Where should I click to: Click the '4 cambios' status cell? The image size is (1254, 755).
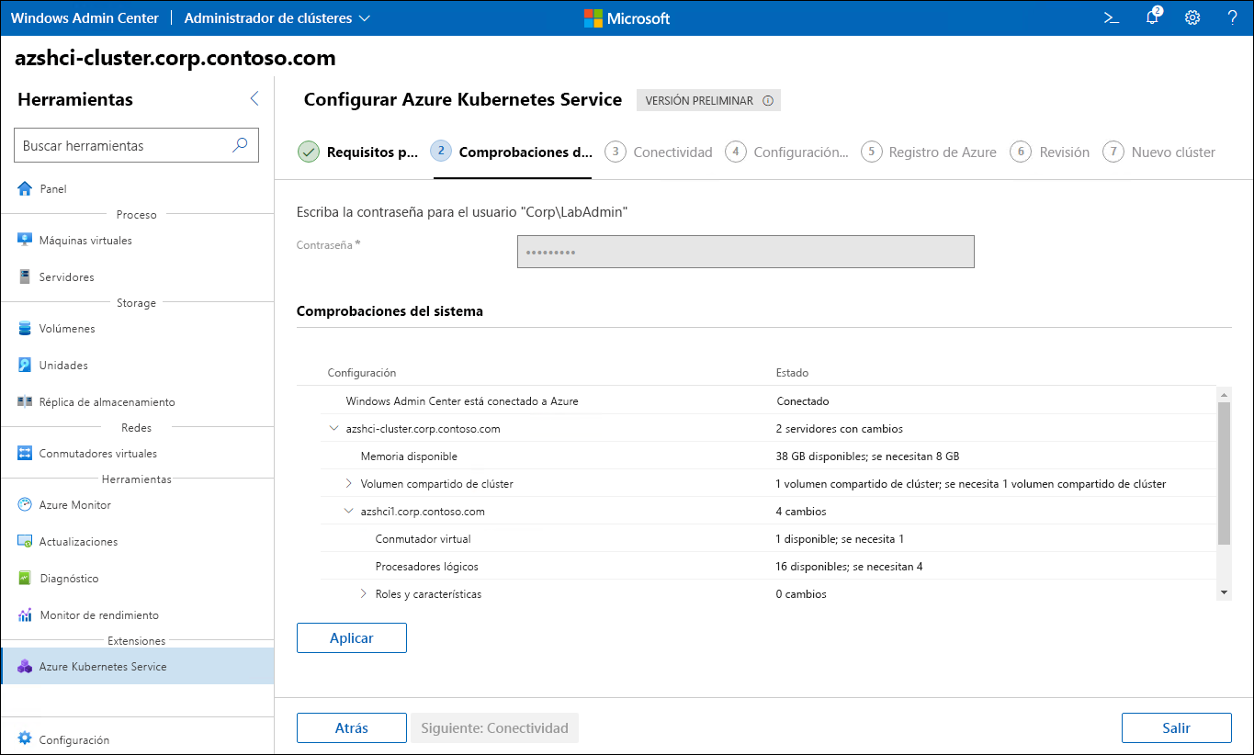pos(801,511)
